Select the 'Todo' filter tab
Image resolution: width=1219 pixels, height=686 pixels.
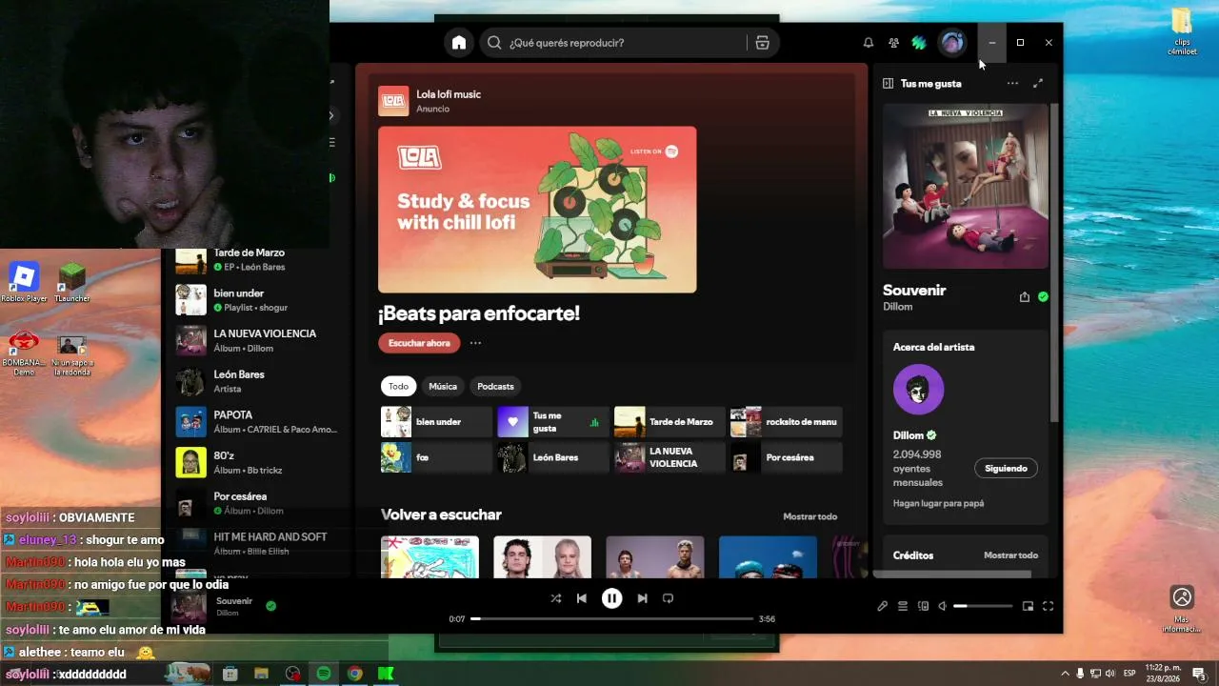[398, 386]
